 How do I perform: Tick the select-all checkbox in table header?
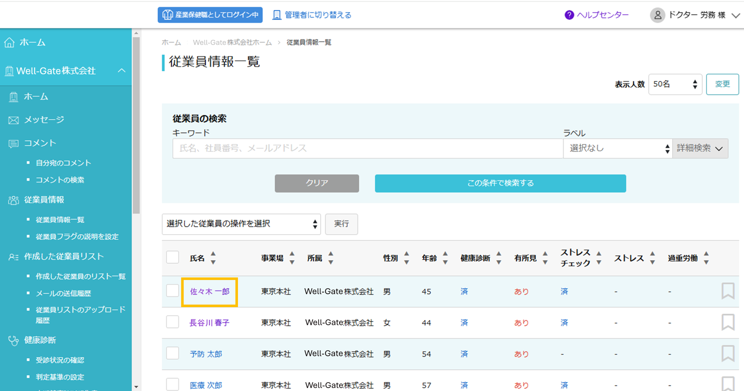172,257
